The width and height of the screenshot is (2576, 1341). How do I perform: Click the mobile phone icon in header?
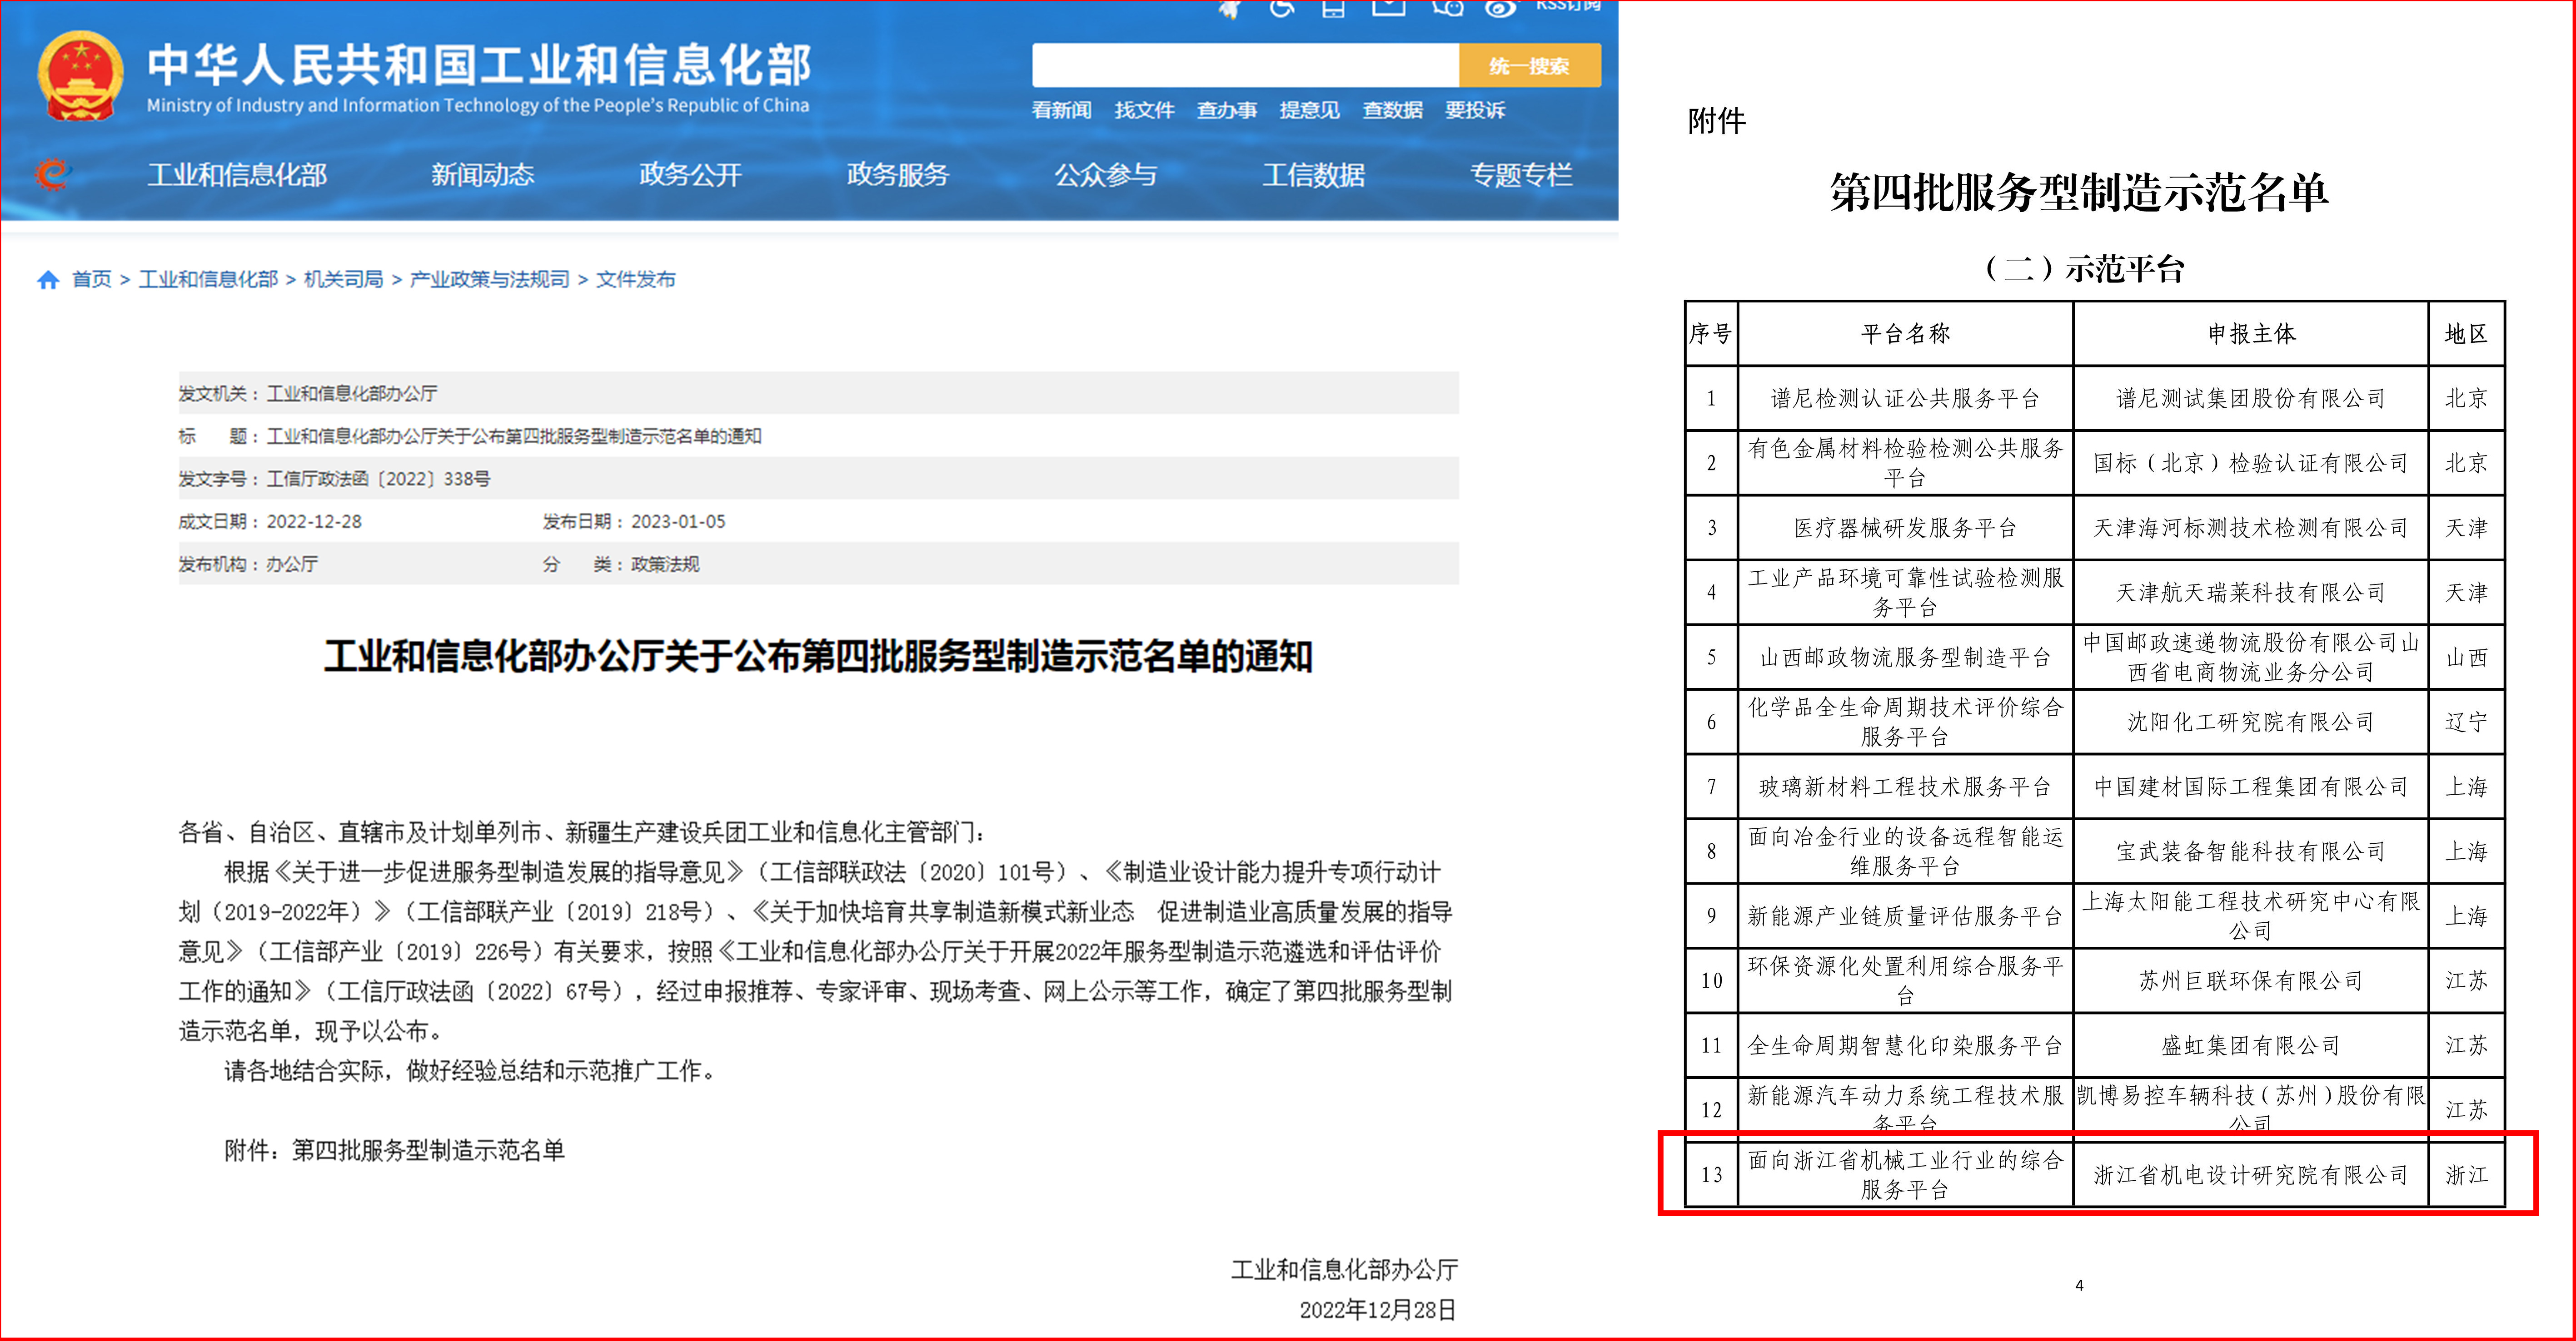click(1333, 8)
